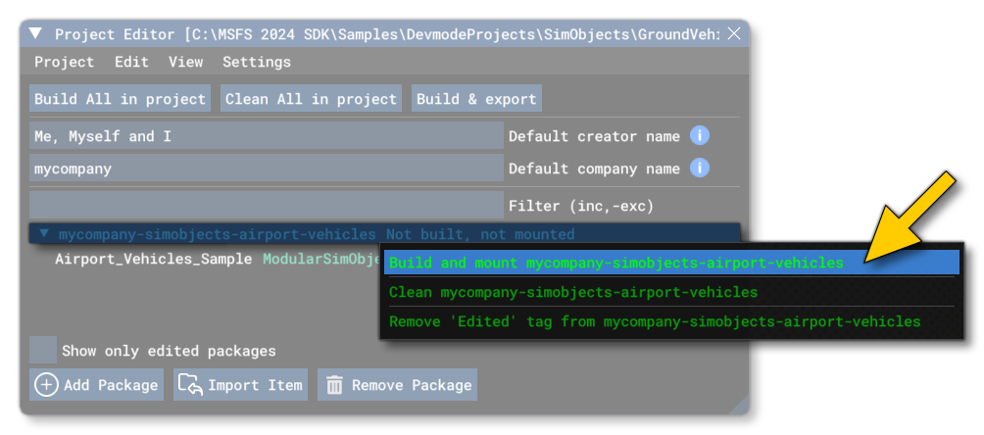The height and width of the screenshot is (435, 984).
Task: Open the Project menu
Action: tap(64, 62)
